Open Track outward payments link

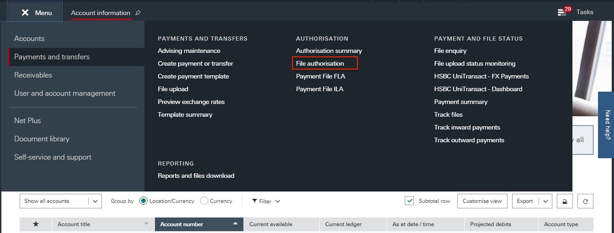pyautogui.click(x=469, y=140)
